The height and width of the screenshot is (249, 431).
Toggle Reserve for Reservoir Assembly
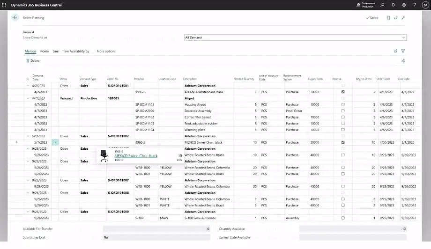[343, 111]
